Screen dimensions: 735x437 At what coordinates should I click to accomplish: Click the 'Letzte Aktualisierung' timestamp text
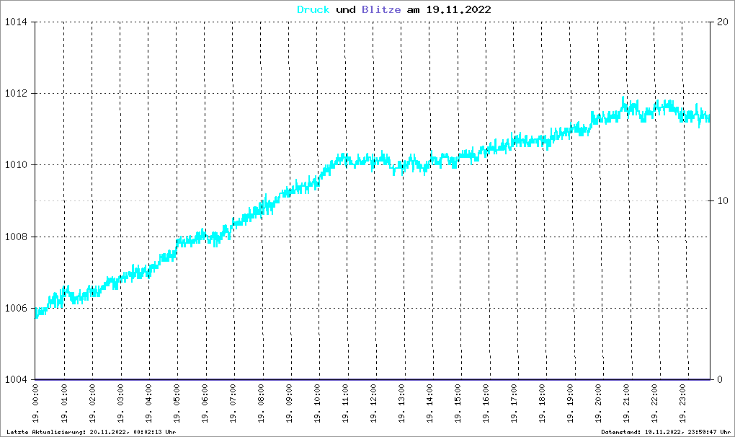(x=92, y=432)
